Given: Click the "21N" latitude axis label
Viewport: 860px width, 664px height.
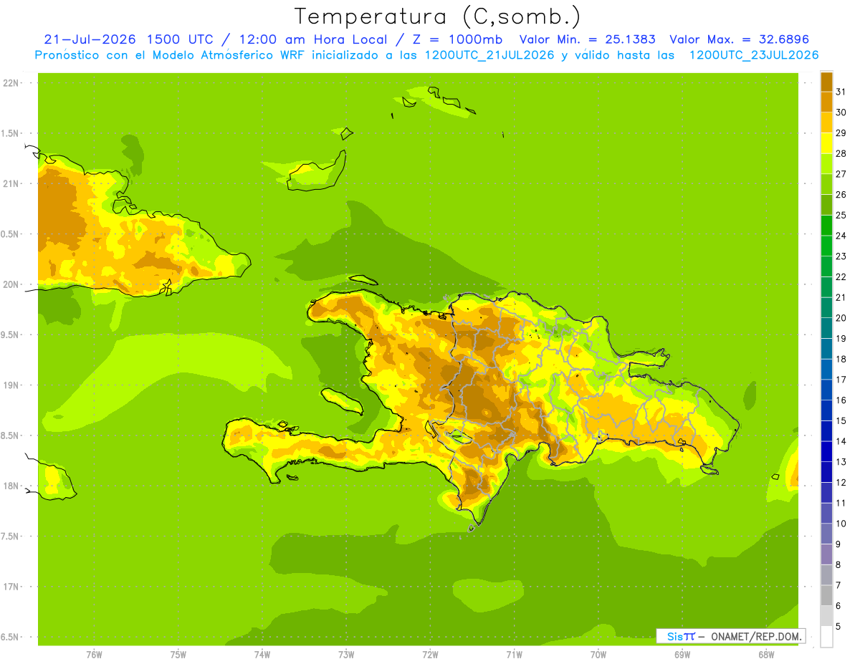Looking at the screenshot, I should coord(11,183).
